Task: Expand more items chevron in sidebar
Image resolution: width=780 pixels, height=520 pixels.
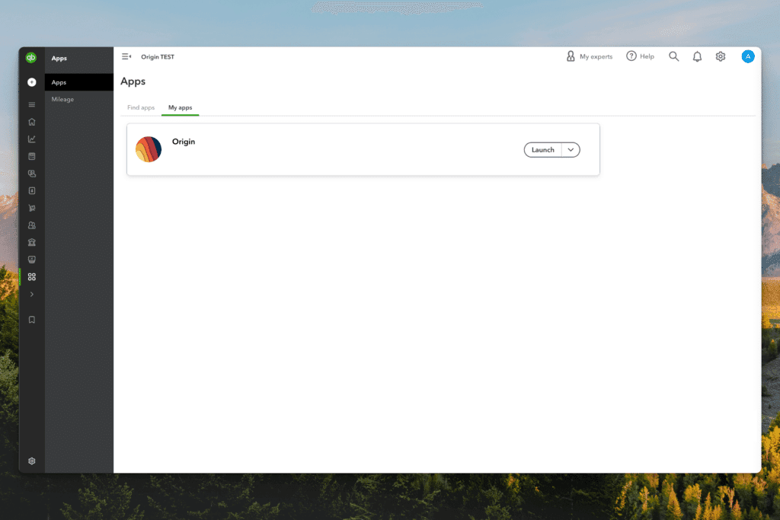Action: [32, 295]
